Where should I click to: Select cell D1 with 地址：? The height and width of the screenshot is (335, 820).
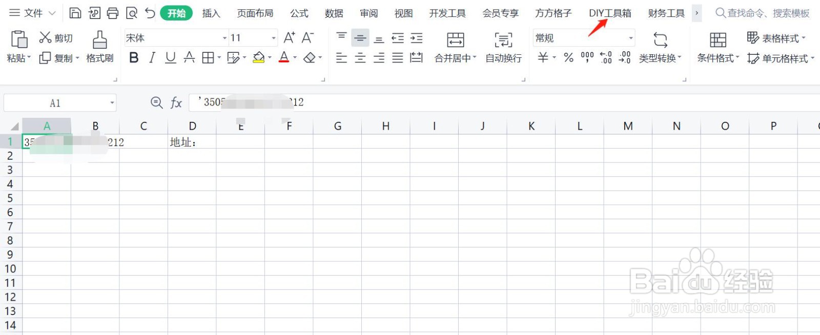point(192,142)
